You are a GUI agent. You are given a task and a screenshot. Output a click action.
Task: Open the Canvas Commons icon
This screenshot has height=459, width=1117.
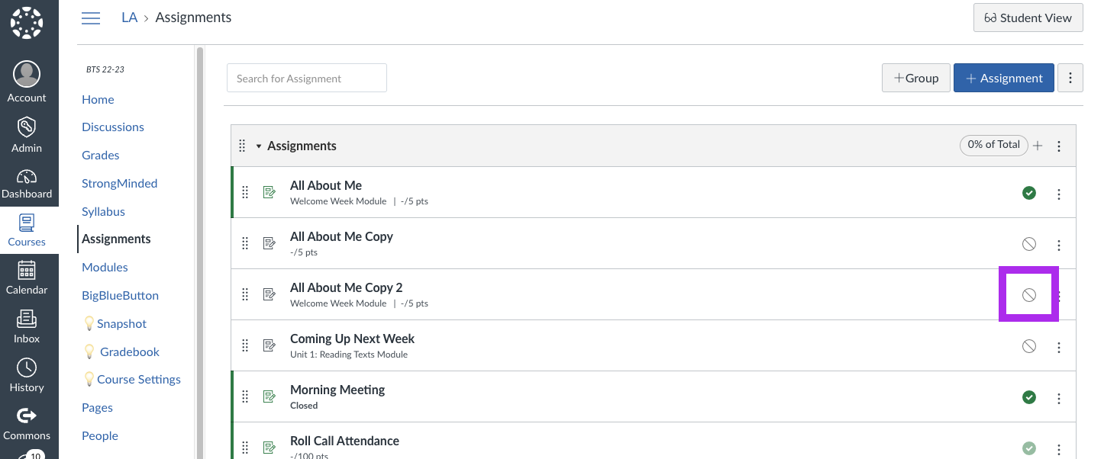point(27,416)
